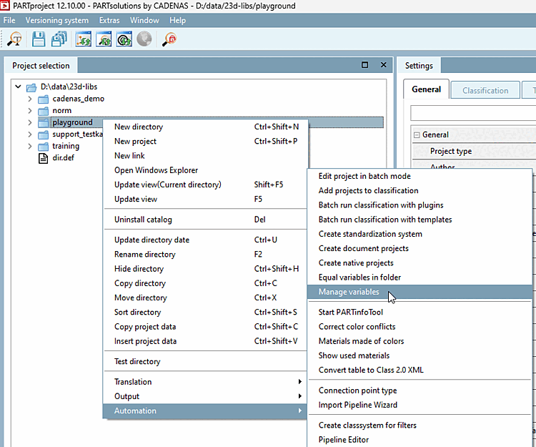
Task: Click the magnifier with T search icon
Action: click(14, 40)
